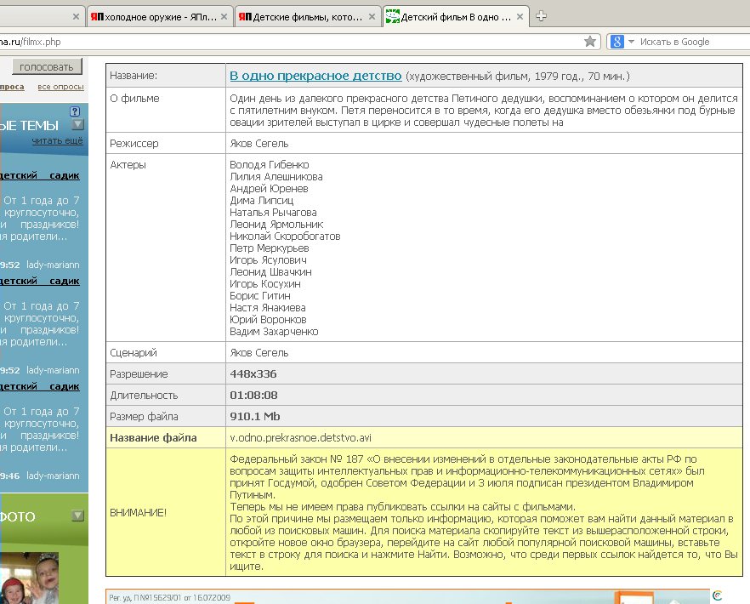Click the help question mark icon in sidebar
This screenshot has width=750, height=604.
[x=75, y=111]
